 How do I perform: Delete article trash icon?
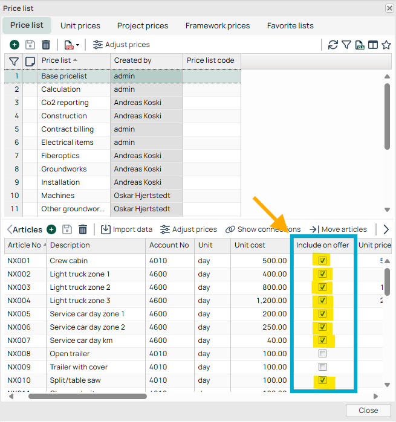pyautogui.click(x=83, y=229)
